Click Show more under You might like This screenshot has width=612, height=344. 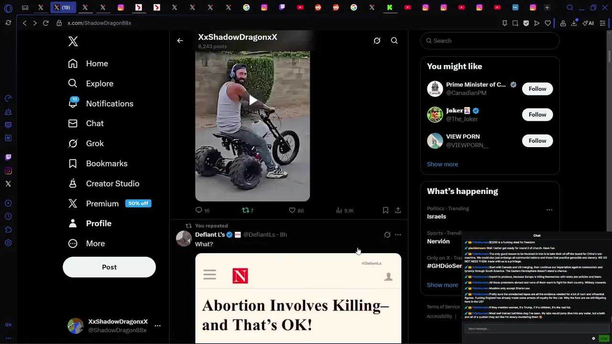click(x=442, y=164)
